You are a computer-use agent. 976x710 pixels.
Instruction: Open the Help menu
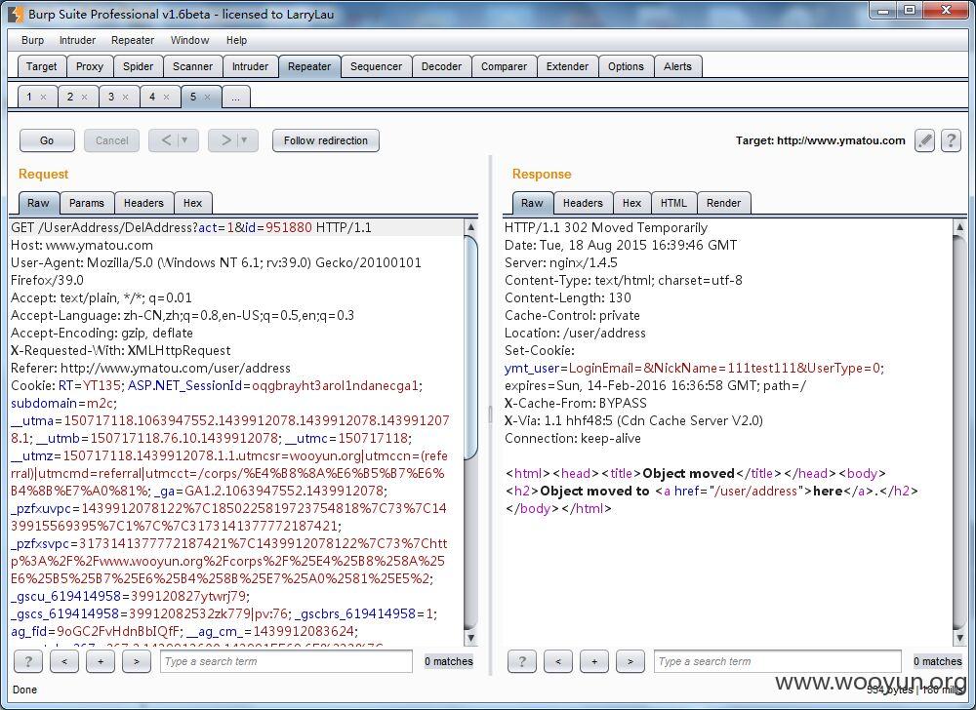236,40
